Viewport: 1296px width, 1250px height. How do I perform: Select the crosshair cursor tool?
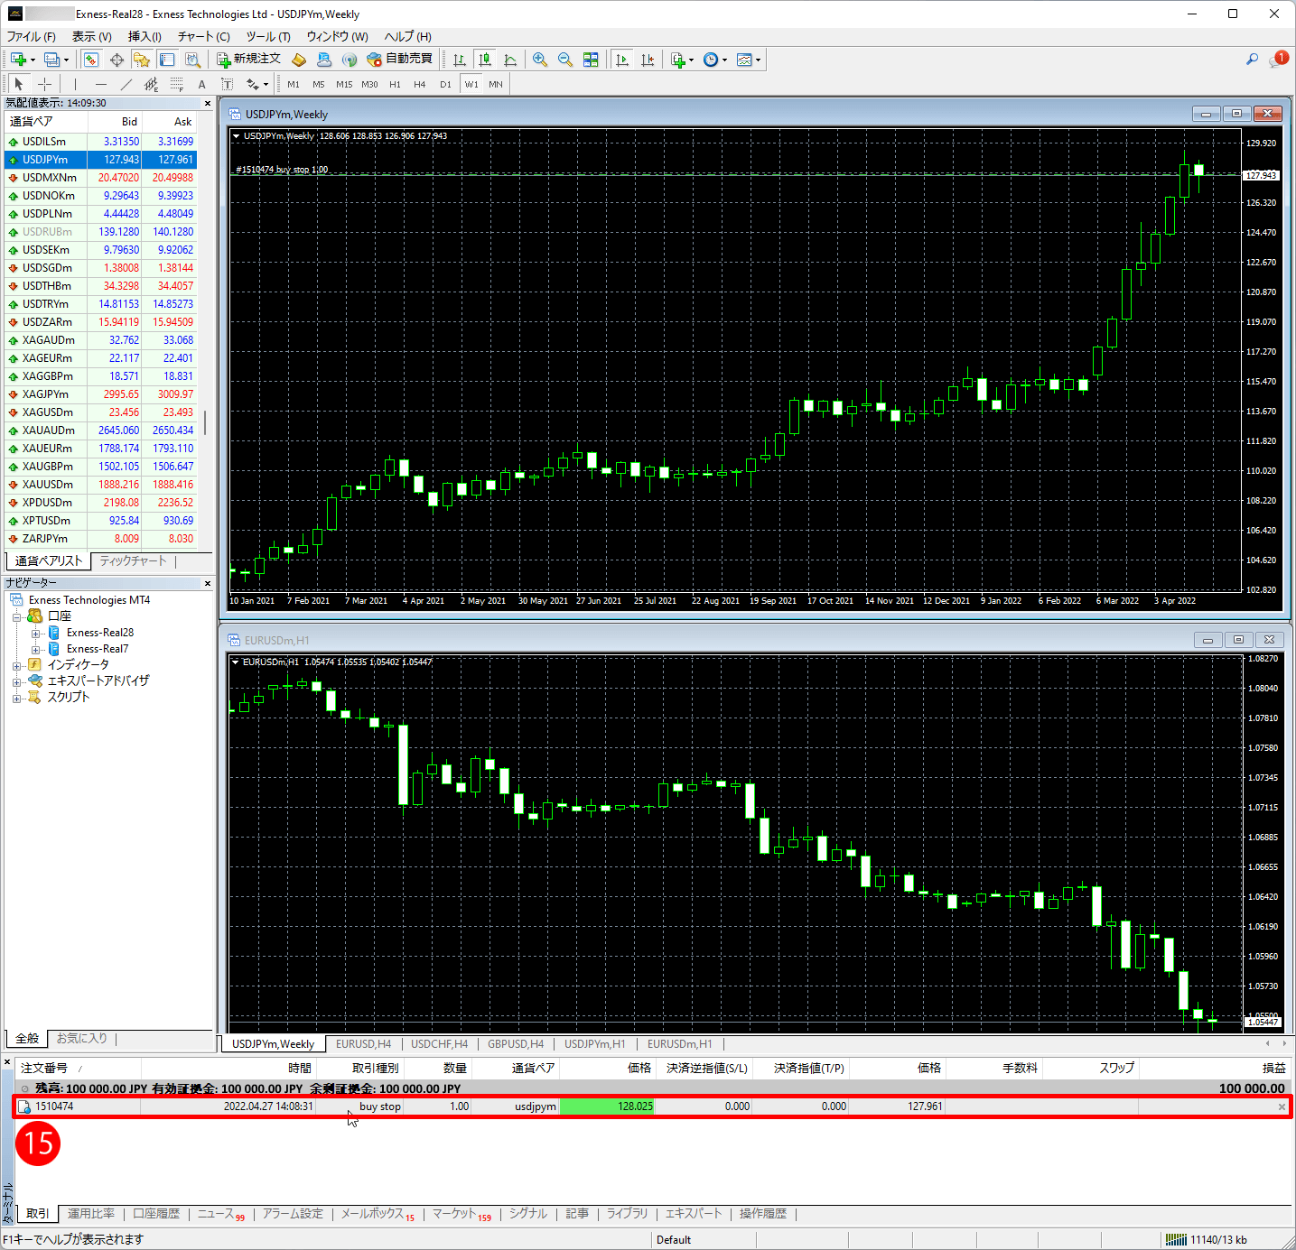(x=44, y=84)
